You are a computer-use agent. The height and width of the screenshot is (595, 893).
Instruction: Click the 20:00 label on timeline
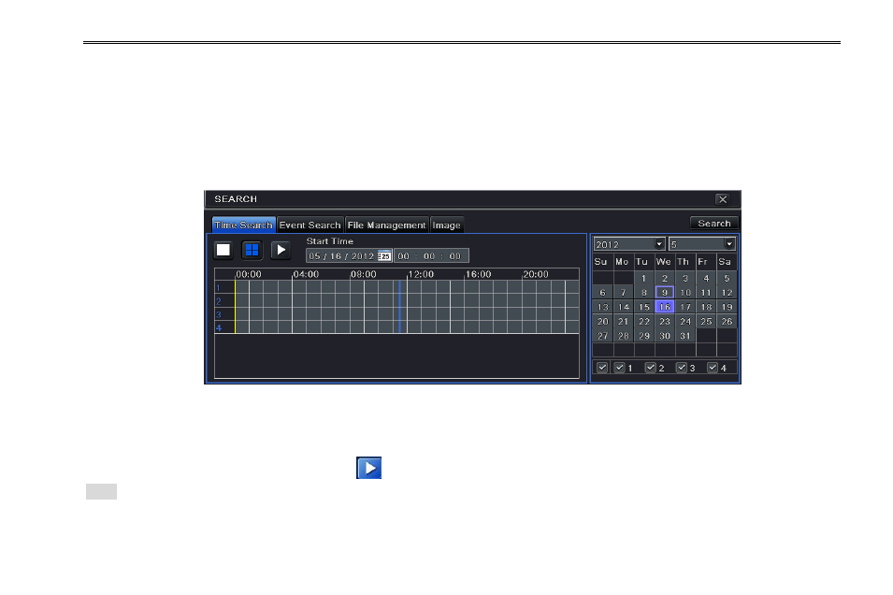tap(536, 274)
